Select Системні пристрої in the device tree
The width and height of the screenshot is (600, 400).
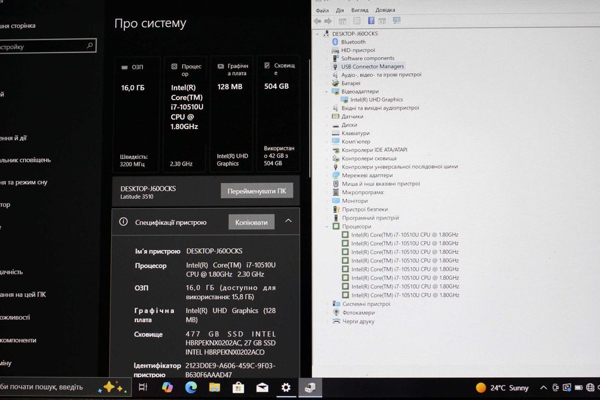tap(366, 304)
